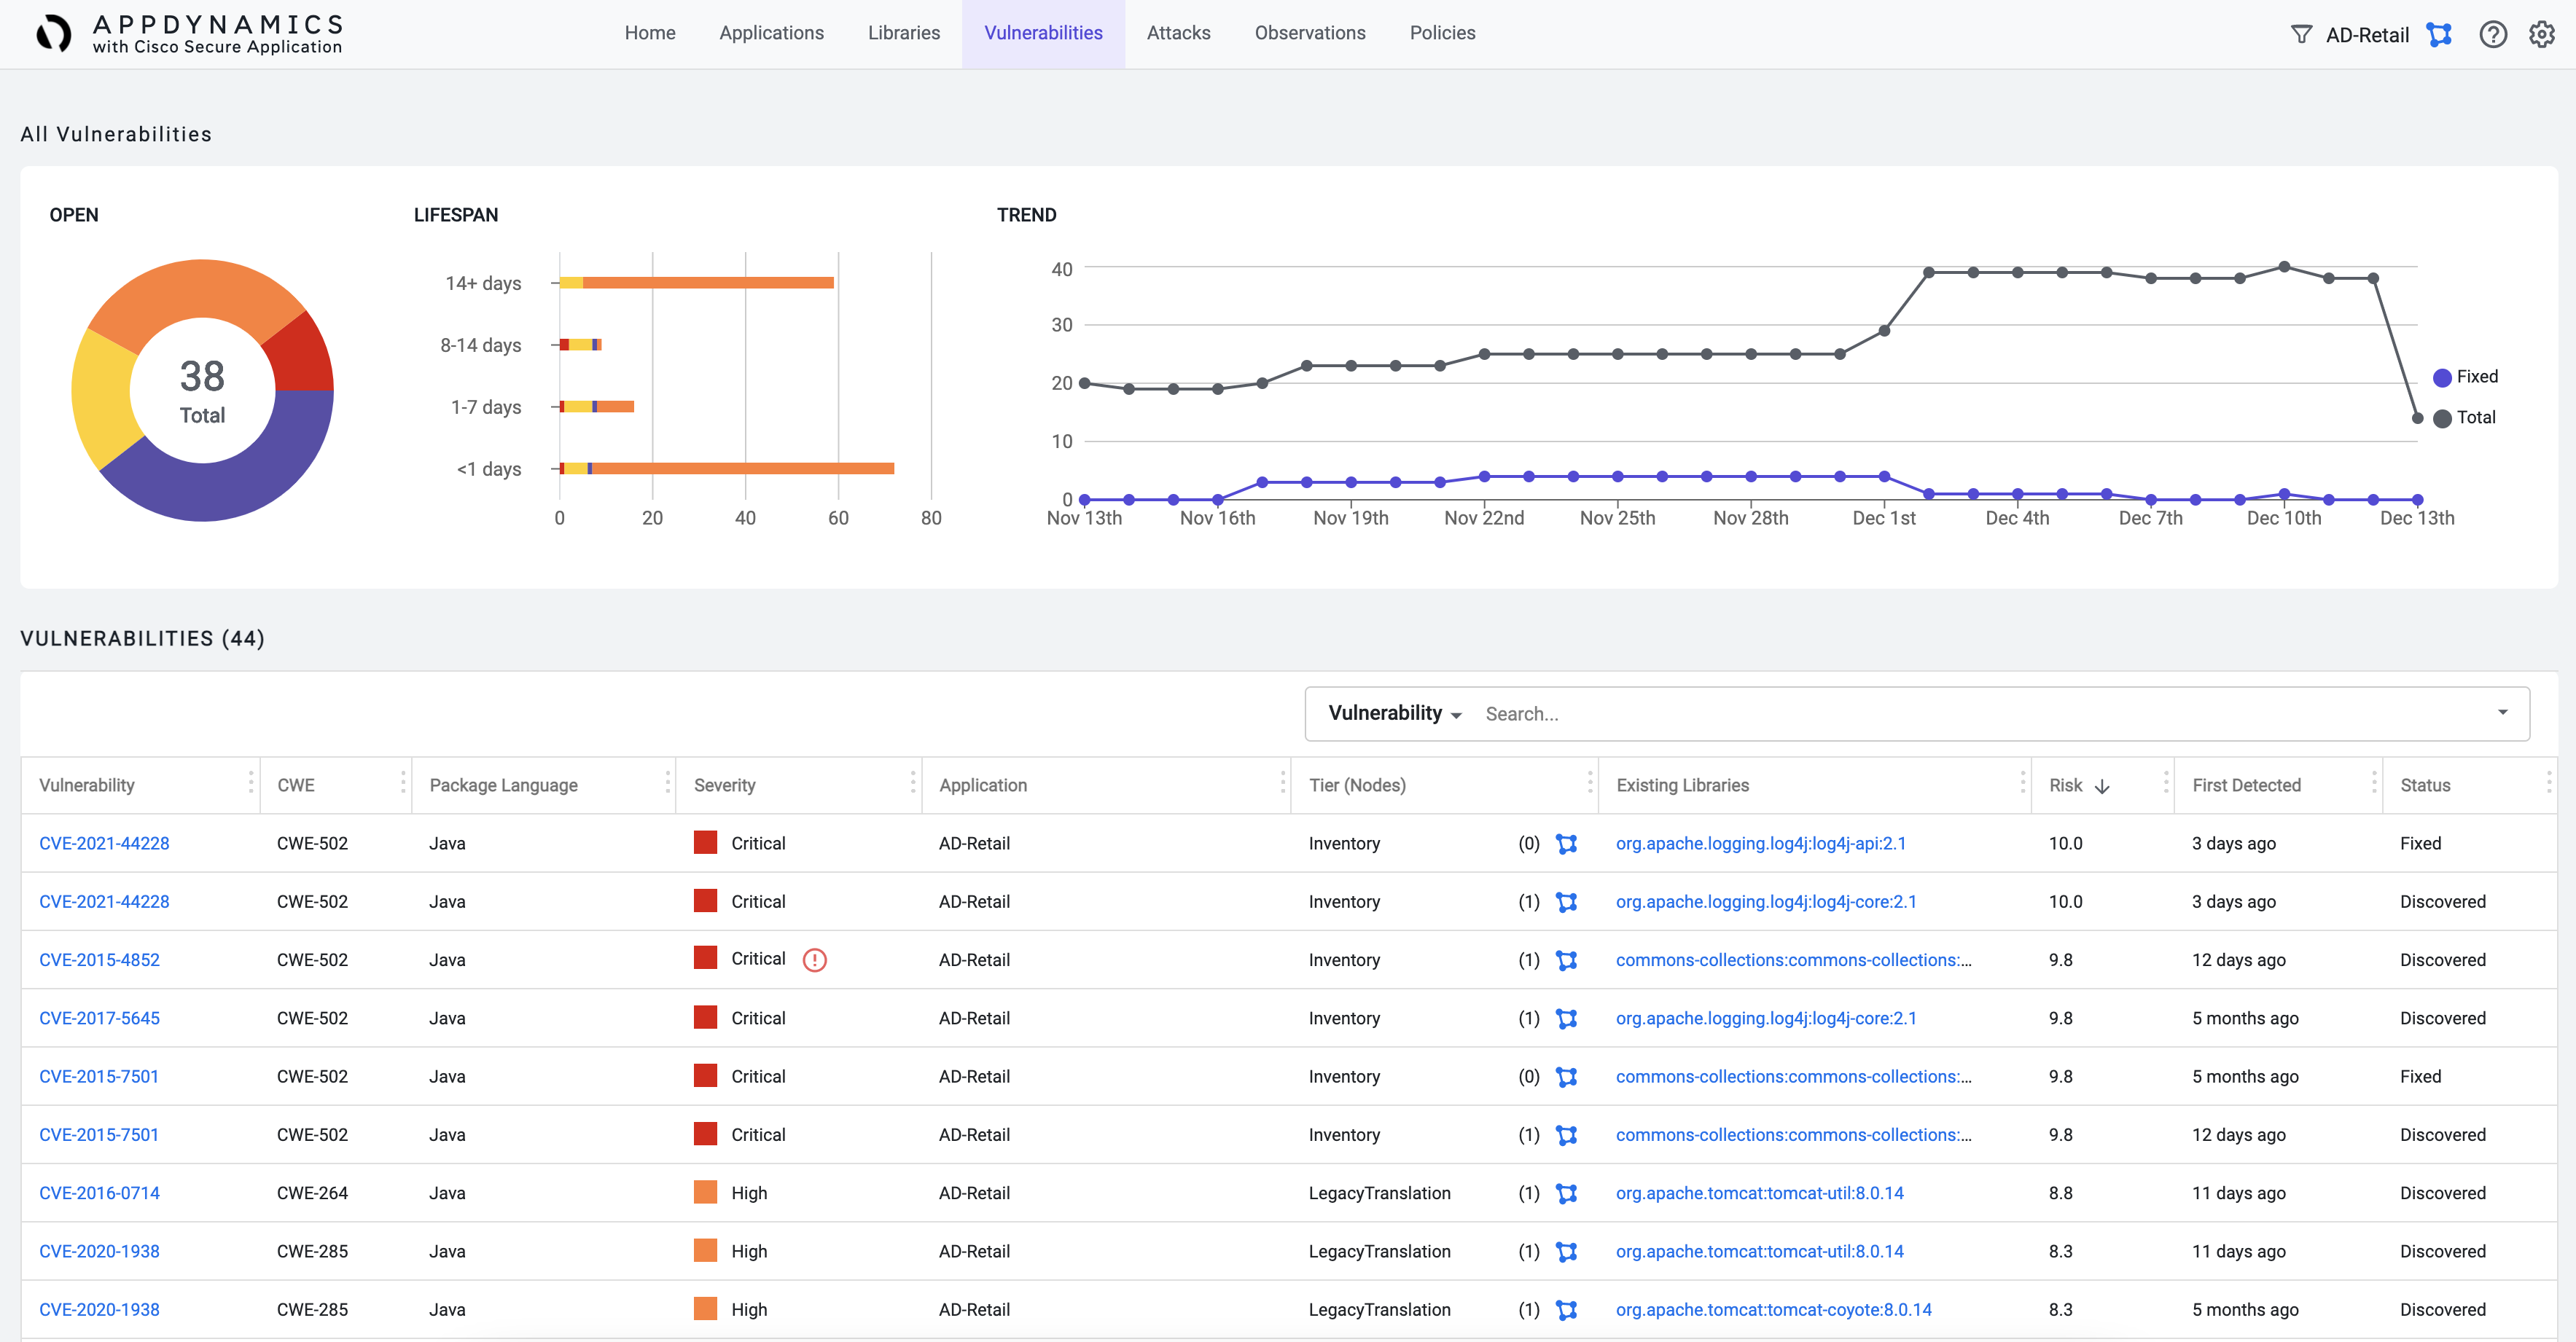2576x1342 pixels.
Task: Open the help question mark icon
Action: [2493, 35]
